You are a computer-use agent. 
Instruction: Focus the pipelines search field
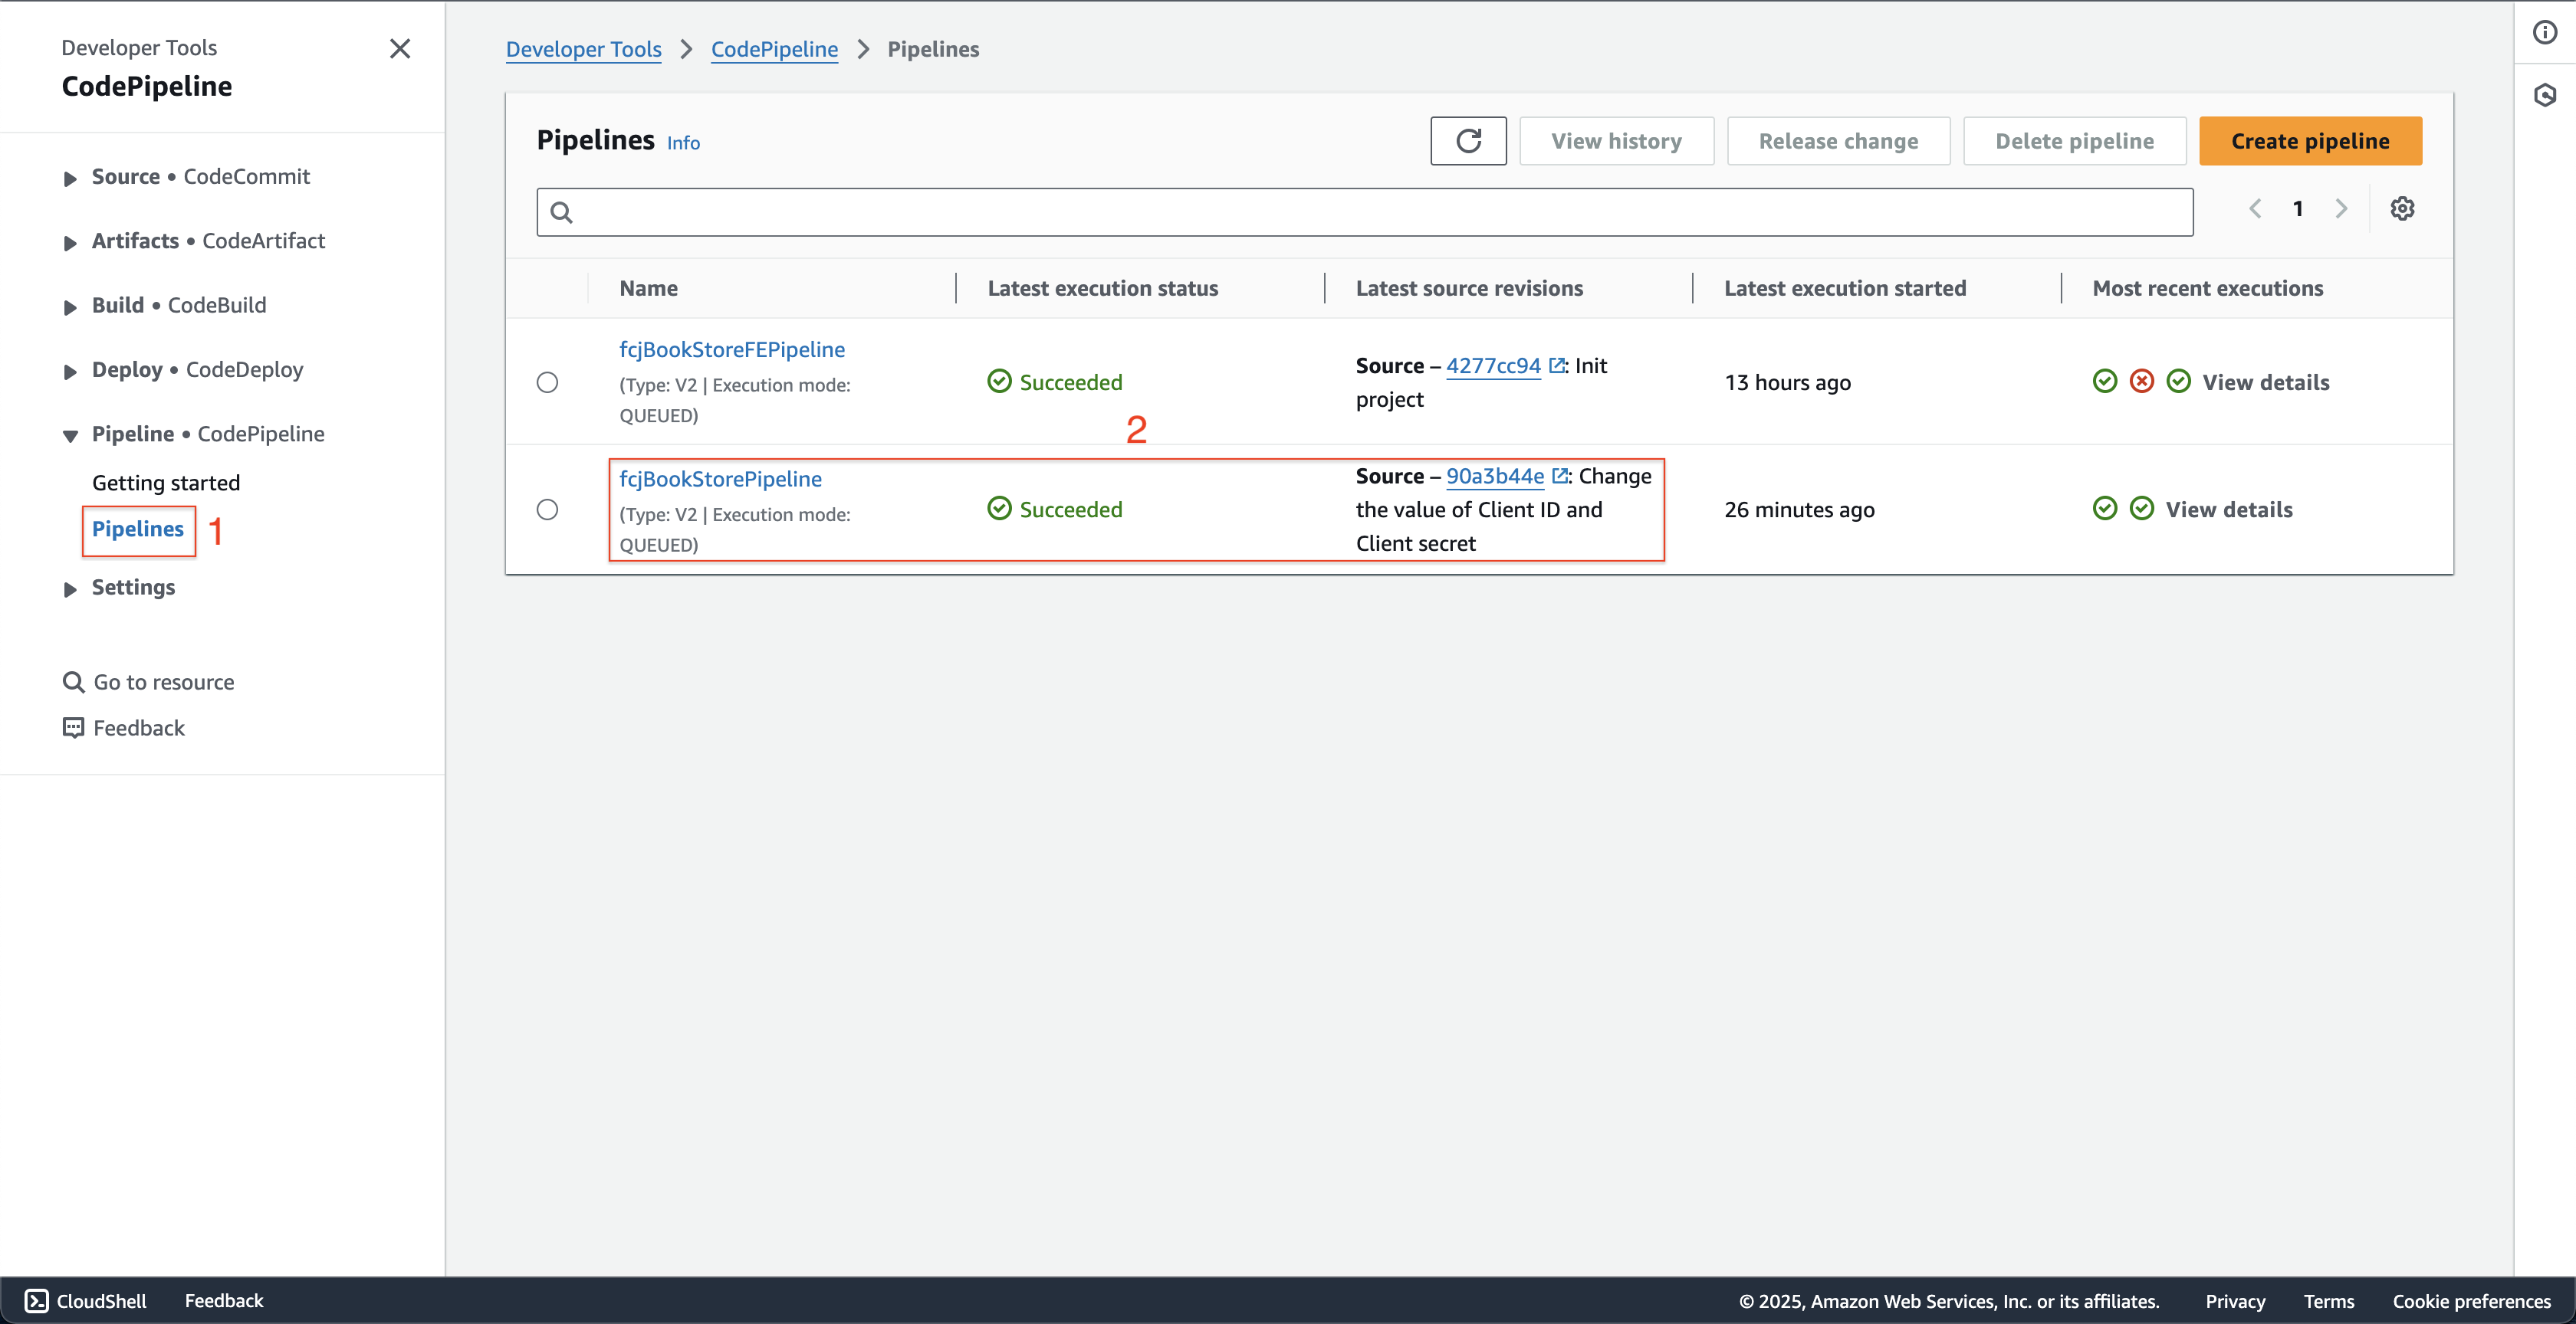click(x=1365, y=211)
